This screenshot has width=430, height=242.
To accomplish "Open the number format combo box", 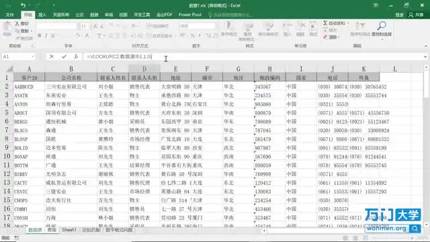I will click(x=198, y=26).
